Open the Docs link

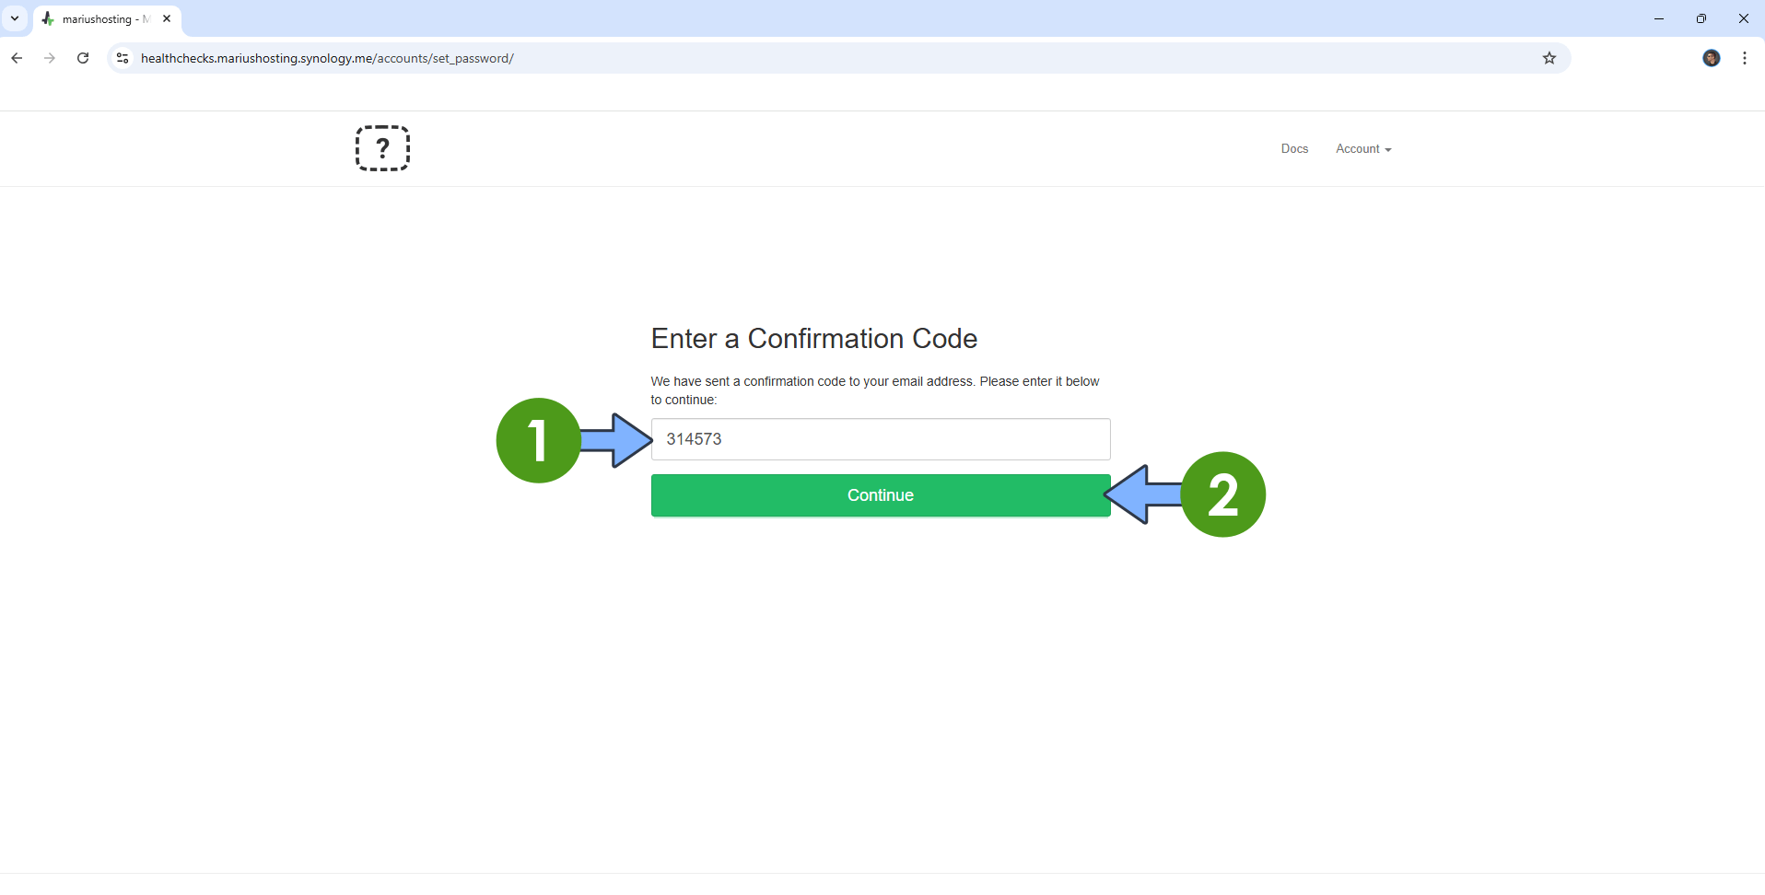(1294, 149)
